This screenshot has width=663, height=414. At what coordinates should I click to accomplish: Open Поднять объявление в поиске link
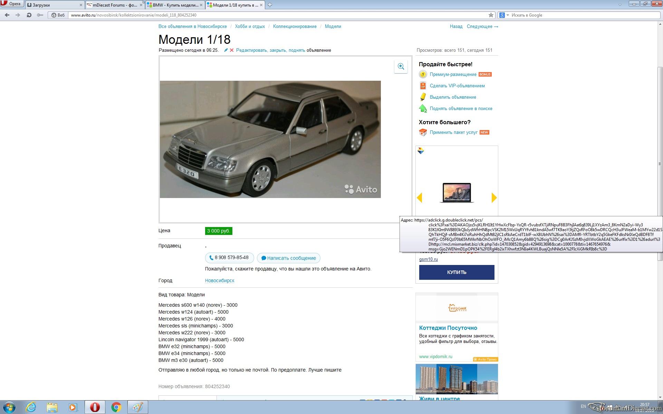461,109
